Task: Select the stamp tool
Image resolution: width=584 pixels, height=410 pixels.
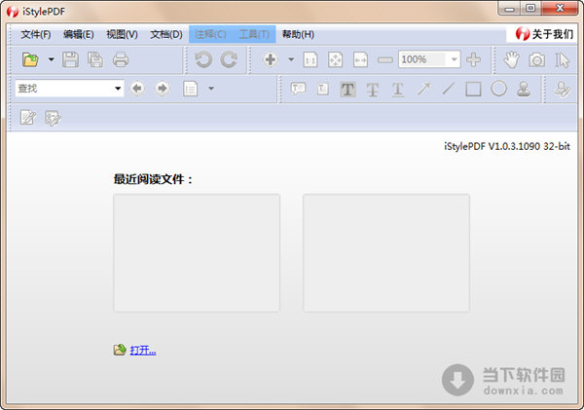Action: point(524,89)
